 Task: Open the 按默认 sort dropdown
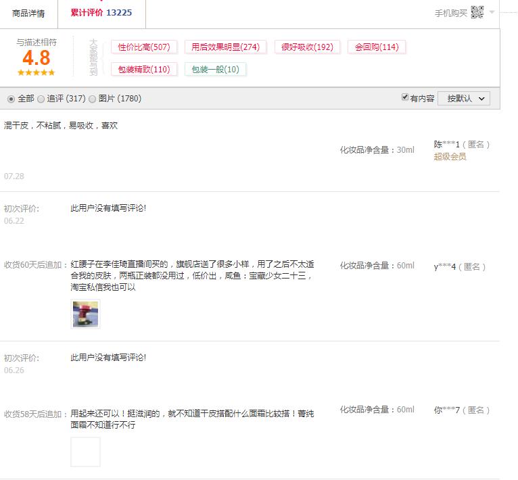[463, 98]
